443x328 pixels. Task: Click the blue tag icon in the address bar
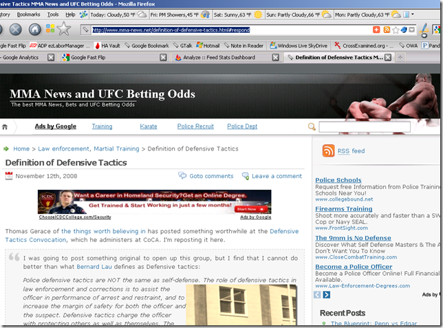404,30
